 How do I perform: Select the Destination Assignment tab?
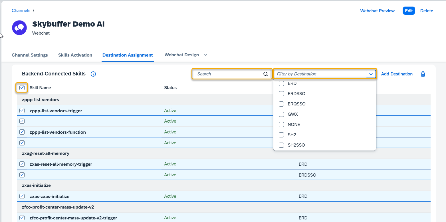pos(128,55)
